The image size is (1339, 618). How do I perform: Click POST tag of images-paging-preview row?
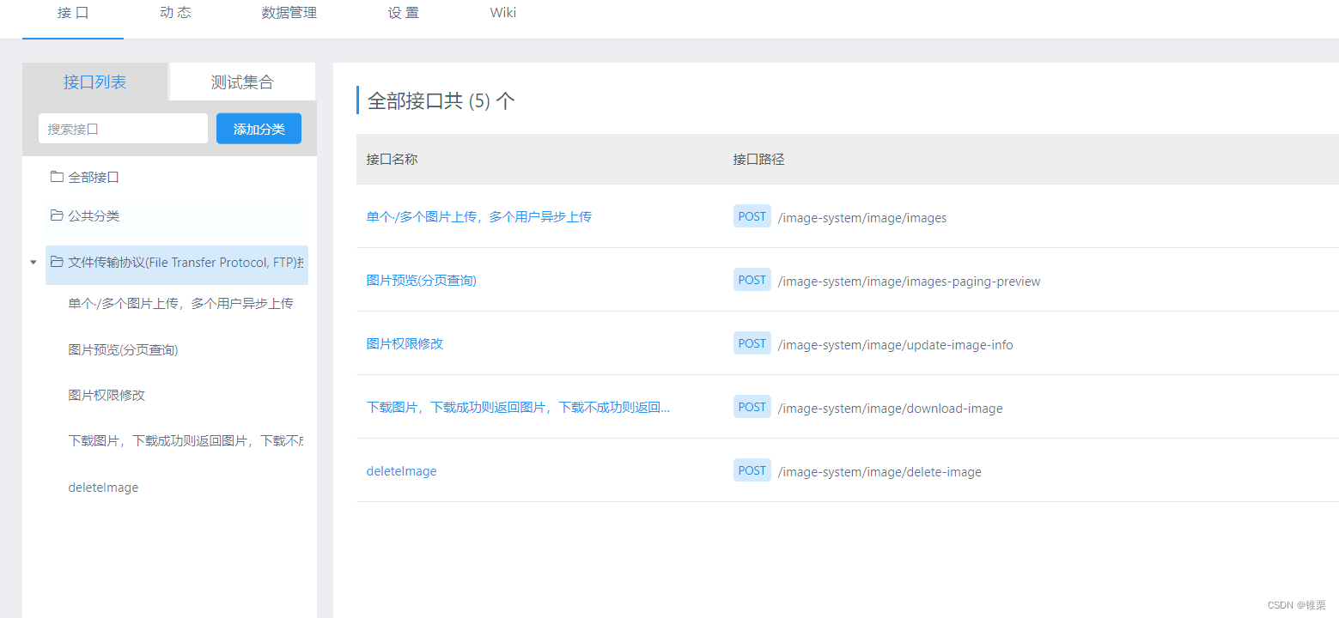pos(752,280)
